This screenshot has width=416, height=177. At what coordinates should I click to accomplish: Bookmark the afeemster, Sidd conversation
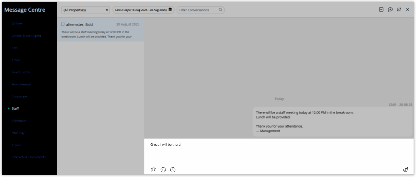63,24
